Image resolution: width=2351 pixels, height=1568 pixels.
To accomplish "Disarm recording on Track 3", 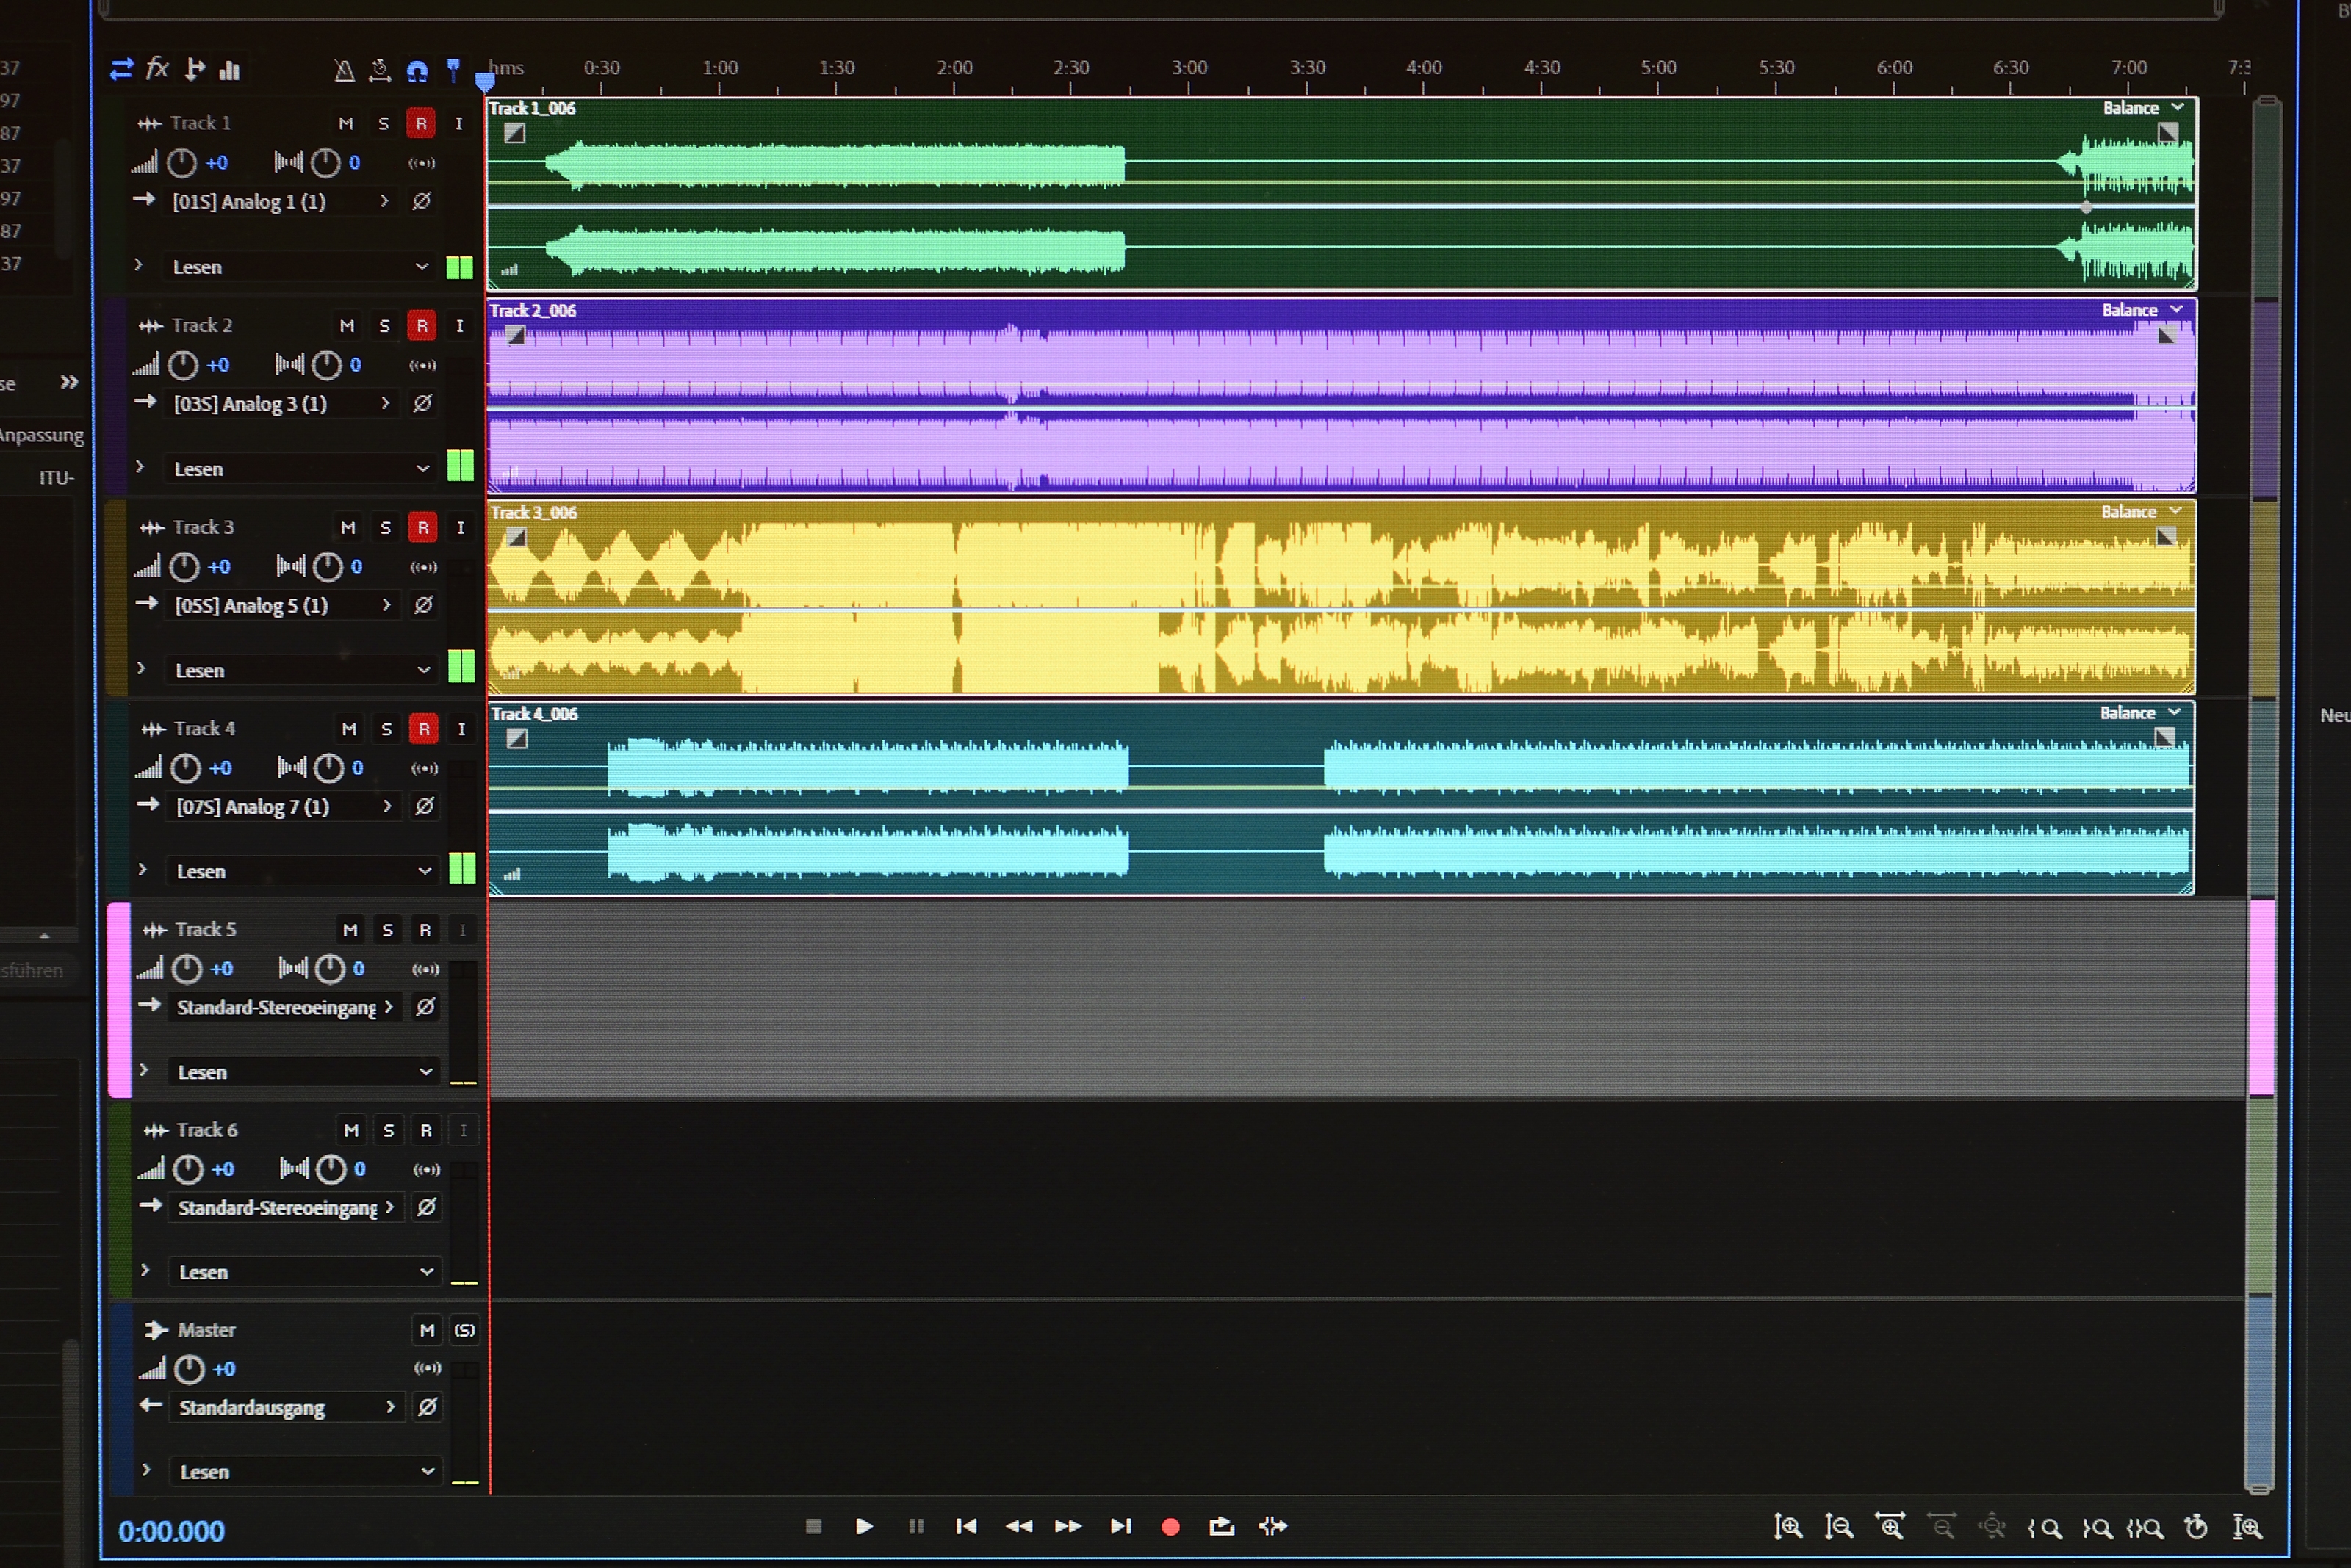I will coord(423,528).
